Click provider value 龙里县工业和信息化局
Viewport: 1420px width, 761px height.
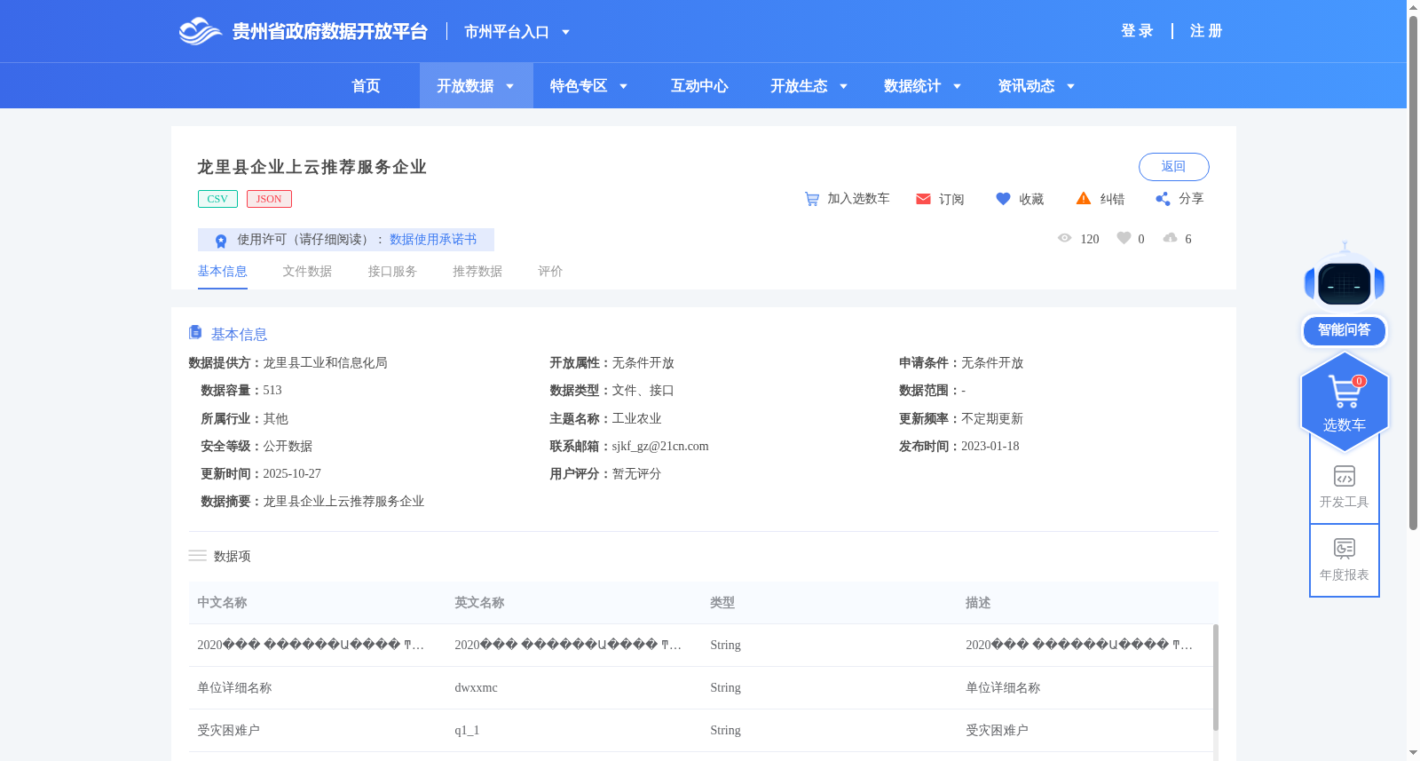(x=325, y=363)
